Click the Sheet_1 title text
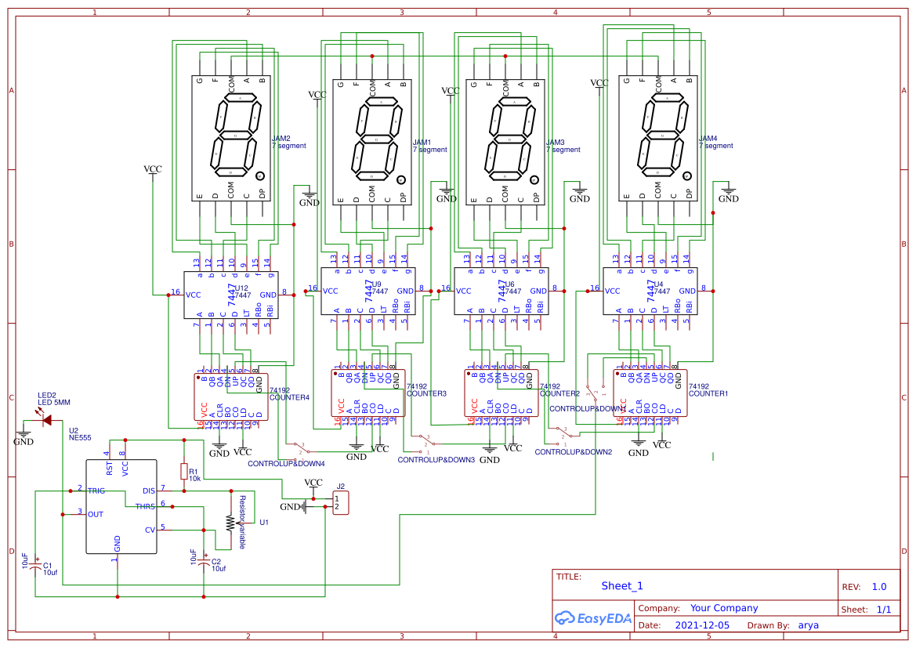 click(620, 585)
